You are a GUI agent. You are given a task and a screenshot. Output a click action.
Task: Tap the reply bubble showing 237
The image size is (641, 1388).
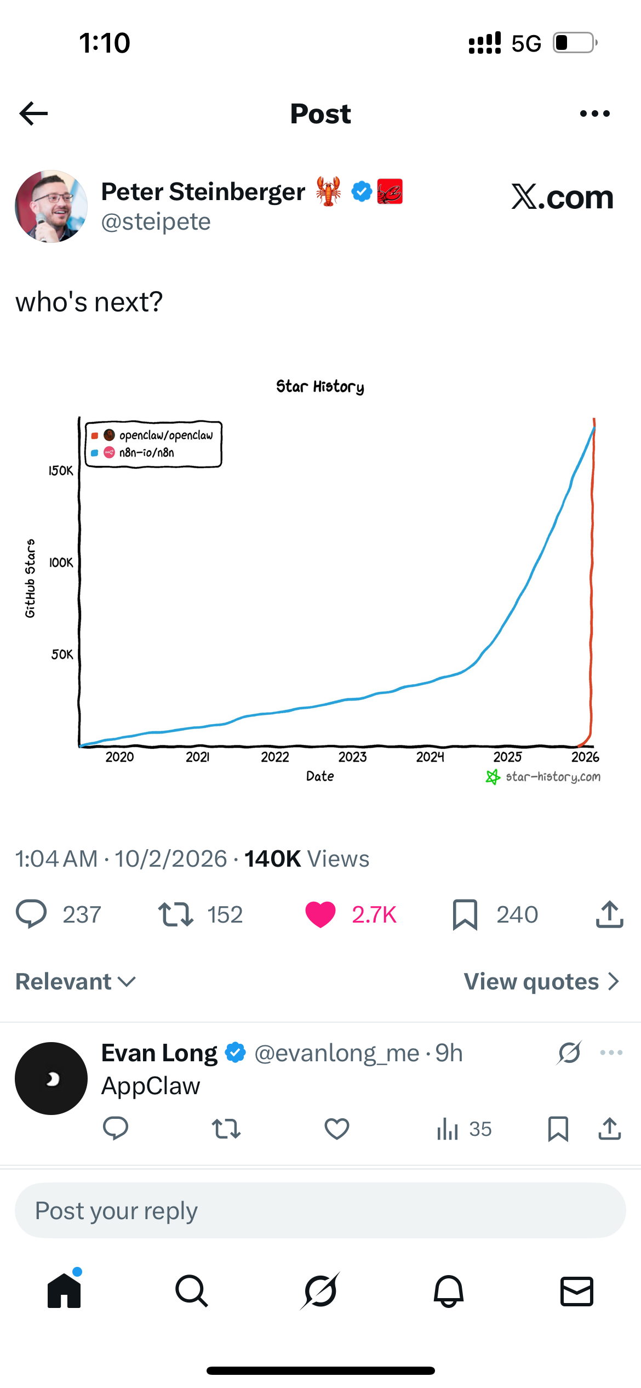coord(32,914)
